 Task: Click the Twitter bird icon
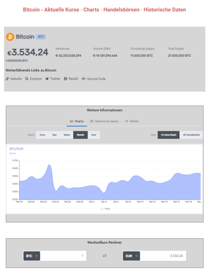[x=47, y=79]
